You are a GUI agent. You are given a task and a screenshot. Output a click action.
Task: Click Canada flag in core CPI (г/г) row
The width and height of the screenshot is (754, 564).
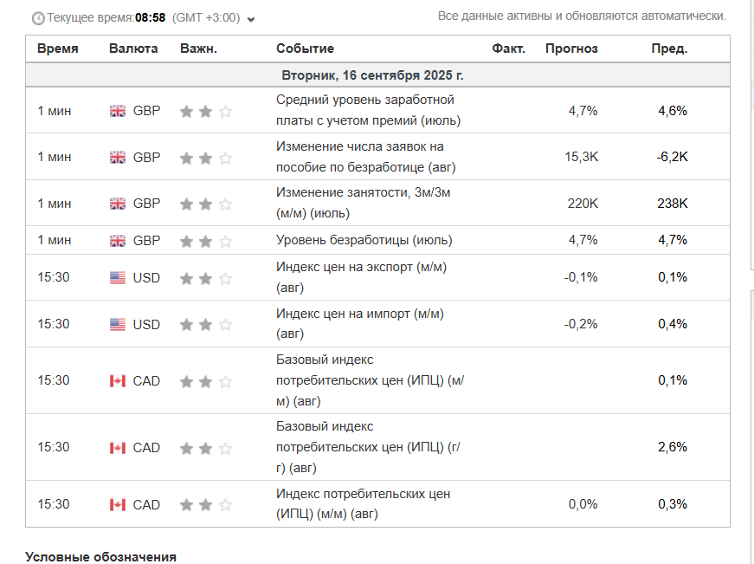118,448
